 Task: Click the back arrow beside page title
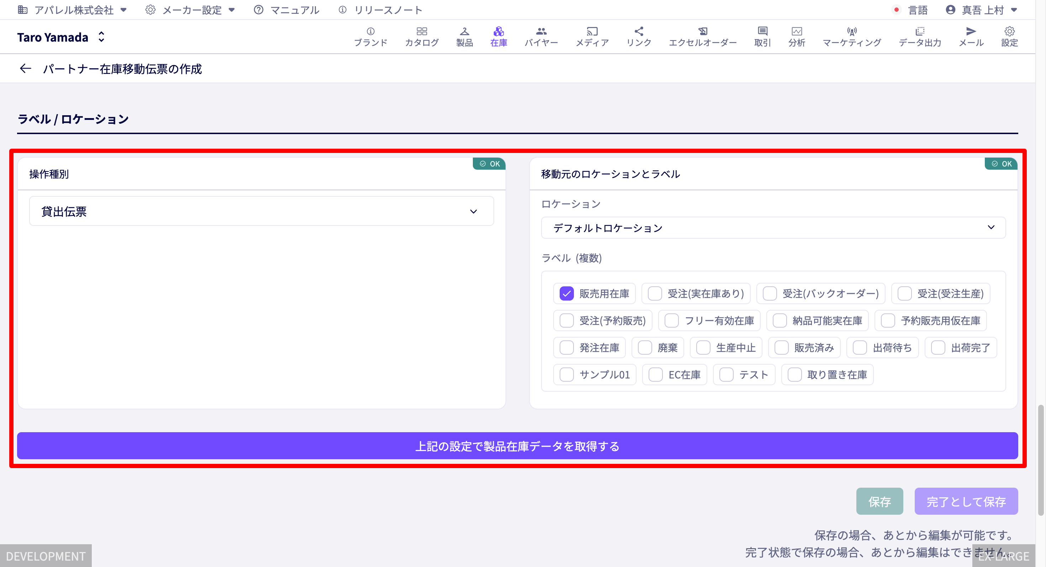(x=25, y=69)
